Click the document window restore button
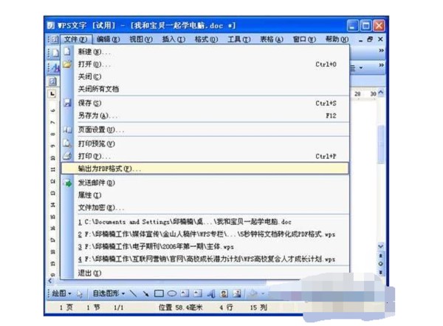Image resolution: width=443 pixels, height=326 pixels. tap(370, 39)
